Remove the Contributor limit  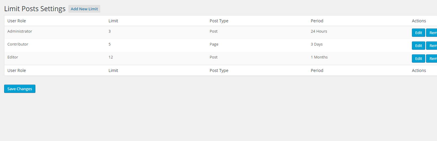[x=432, y=46]
